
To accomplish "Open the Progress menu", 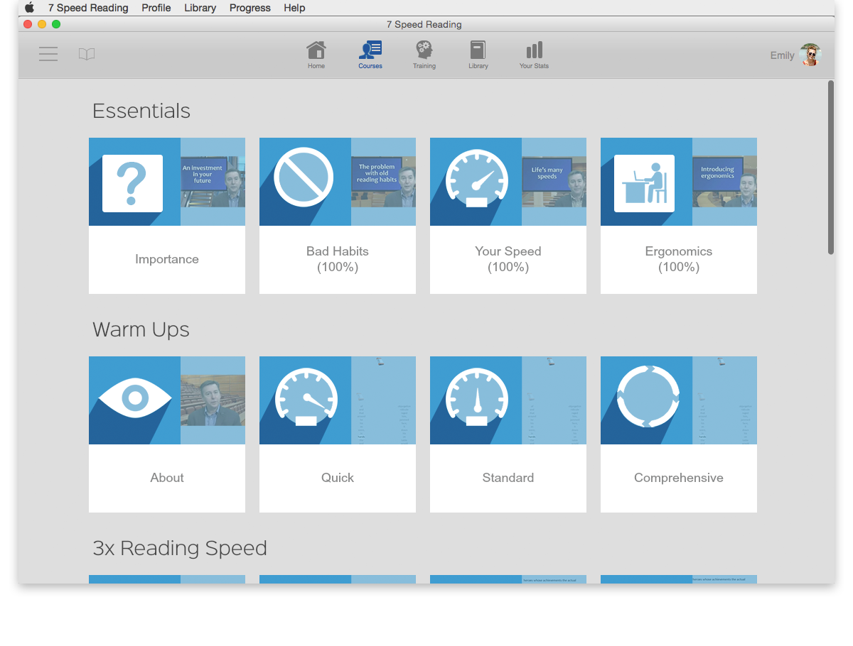I will 250,8.
